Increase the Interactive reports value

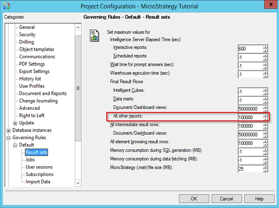click(266, 47)
